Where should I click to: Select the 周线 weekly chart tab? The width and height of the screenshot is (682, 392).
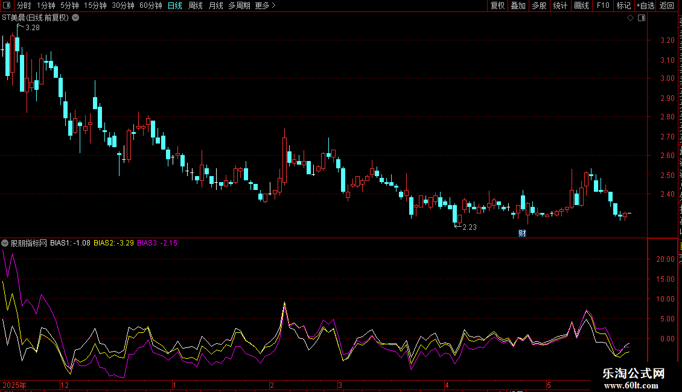click(x=196, y=5)
